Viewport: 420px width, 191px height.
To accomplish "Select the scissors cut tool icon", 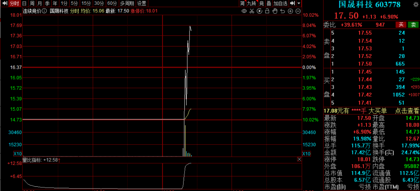I will [252, 11].
